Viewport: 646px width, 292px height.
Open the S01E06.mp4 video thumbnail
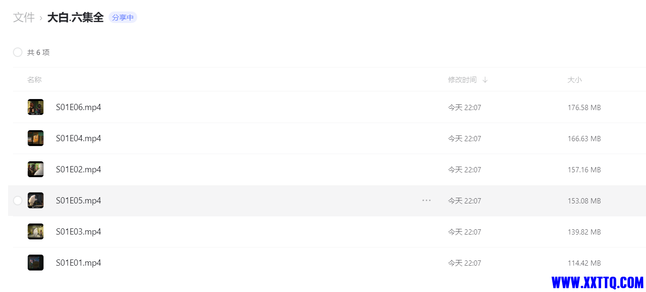click(x=35, y=107)
